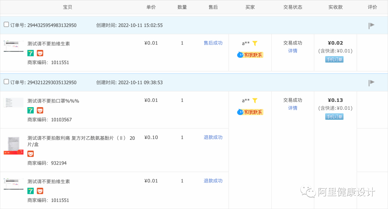This screenshot has height=209, width=388.
Task: Click red shield icon in the 售后成功 维生素 row
Action: (40, 53)
